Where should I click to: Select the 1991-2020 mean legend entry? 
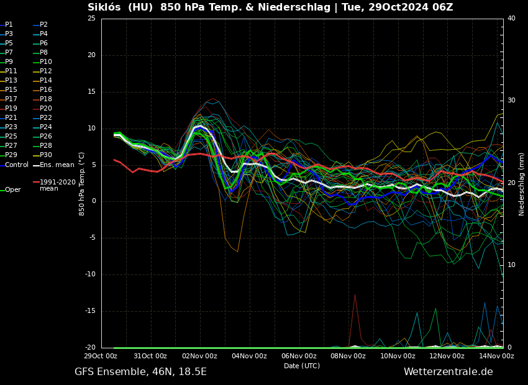[57, 185]
